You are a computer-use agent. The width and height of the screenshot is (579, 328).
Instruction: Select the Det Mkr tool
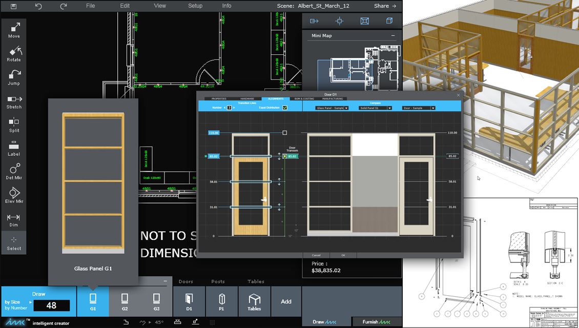click(14, 172)
